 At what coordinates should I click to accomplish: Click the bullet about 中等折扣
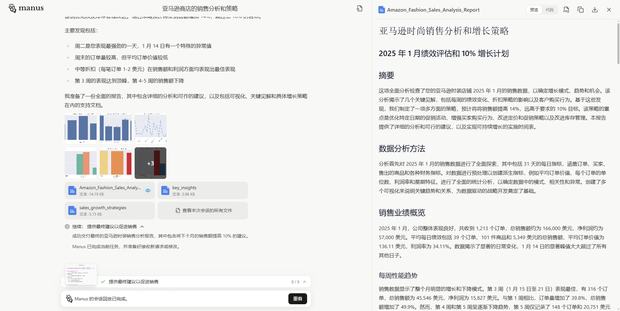[x=155, y=69]
